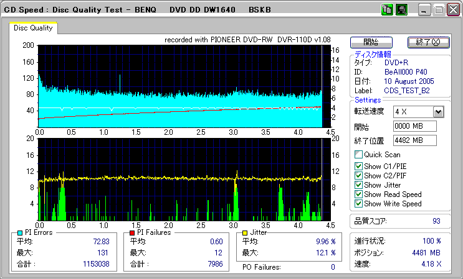Click the end position 4482 MB field
The height and width of the screenshot is (279, 463).
[x=415, y=140]
